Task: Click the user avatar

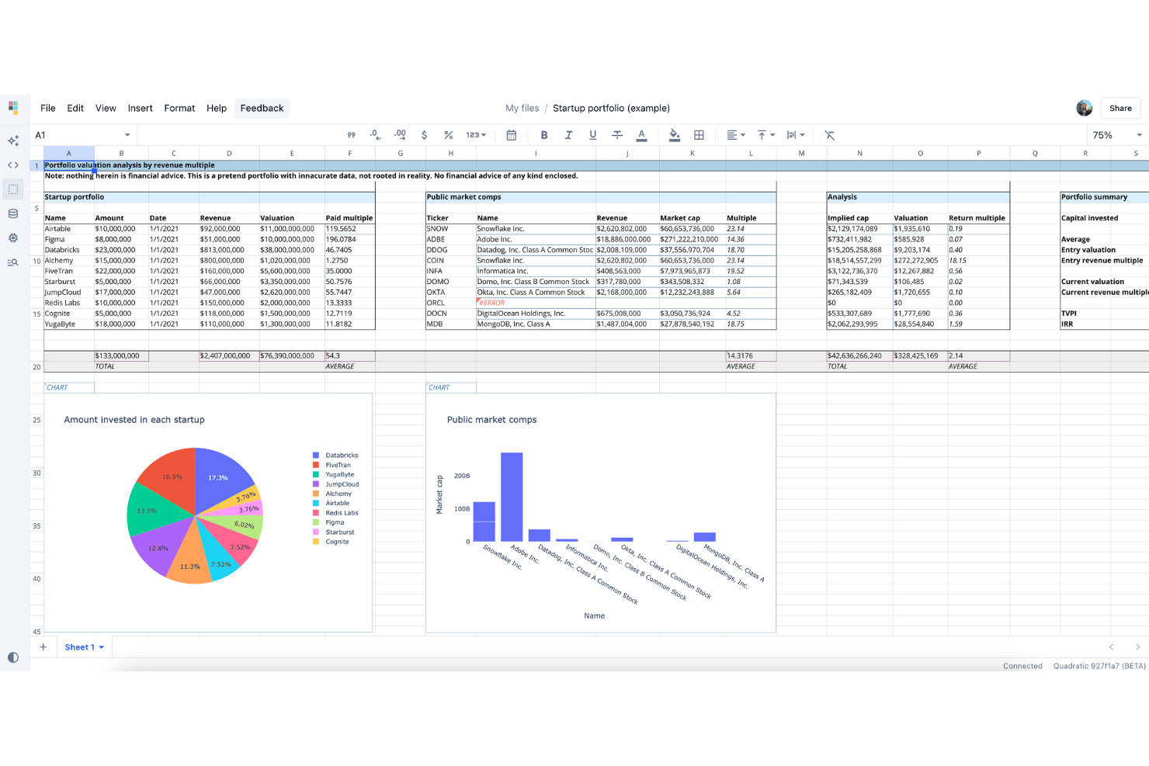Action: pyautogui.click(x=1085, y=108)
